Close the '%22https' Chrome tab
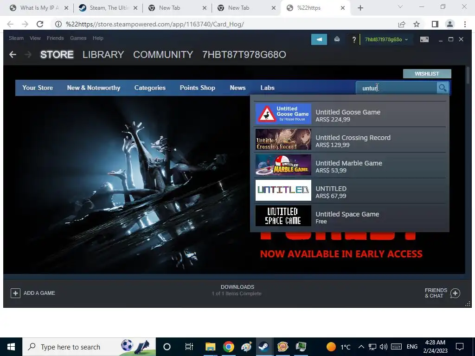This screenshot has width=475, height=356. coord(343,8)
